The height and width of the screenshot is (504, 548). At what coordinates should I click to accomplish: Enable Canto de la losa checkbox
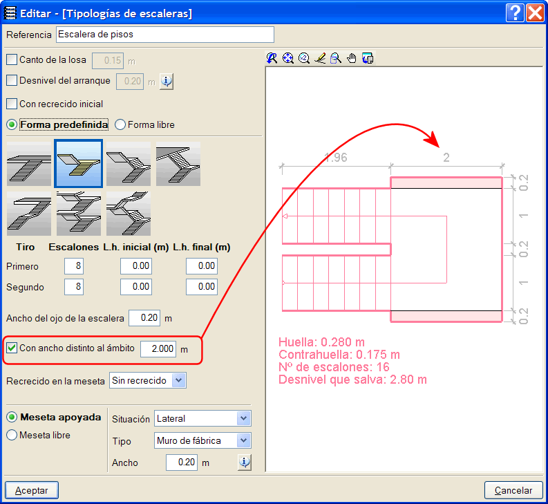pyautogui.click(x=12, y=59)
